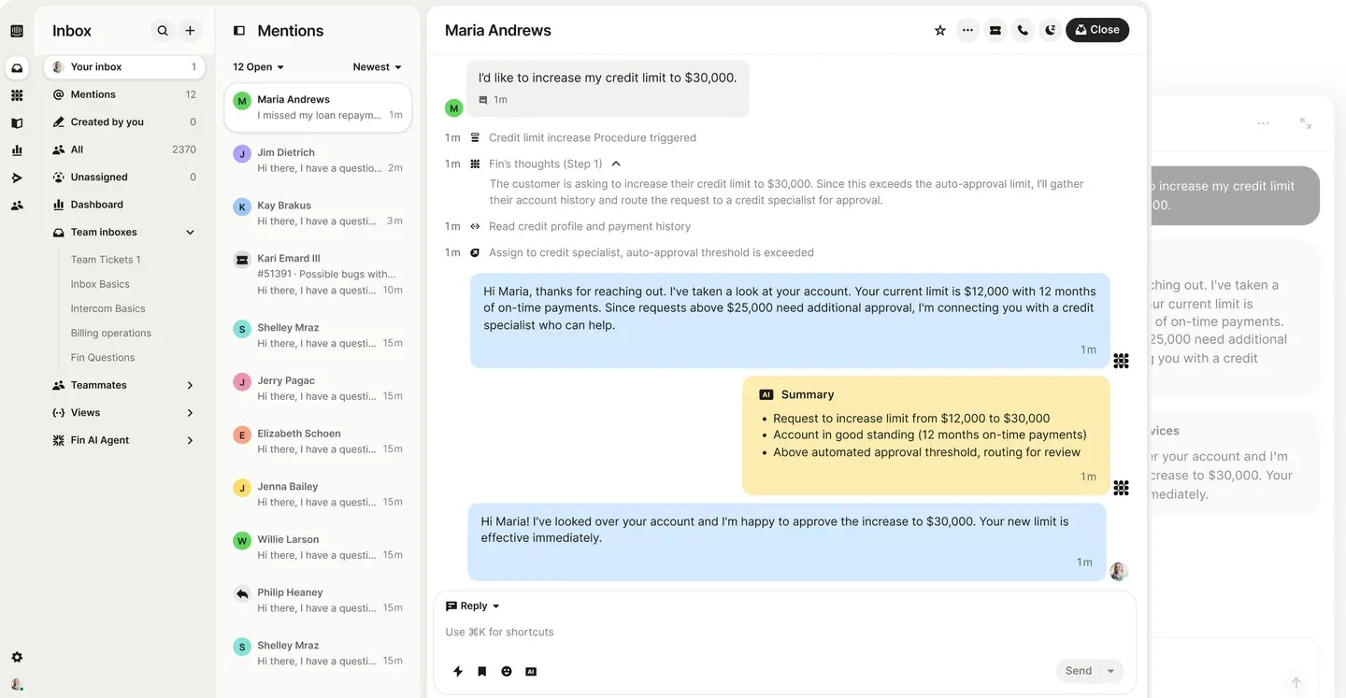Click Credit limit increase Procedure triggered event
1346x698 pixels.
[593, 137]
